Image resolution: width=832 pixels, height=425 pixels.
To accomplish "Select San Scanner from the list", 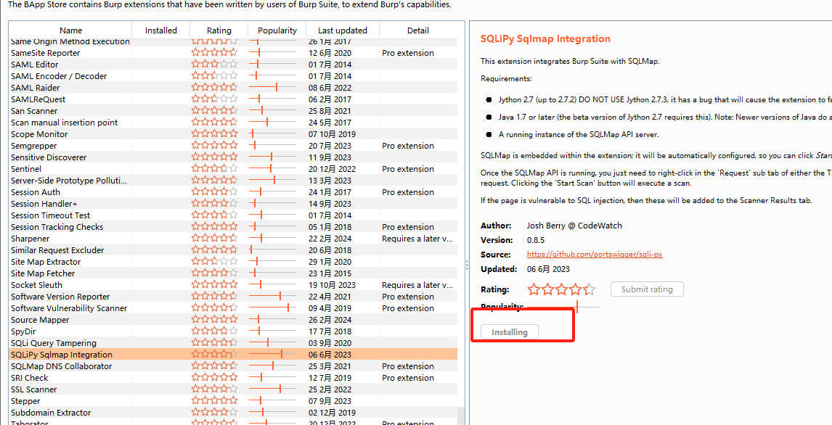I will (x=234, y=111).
